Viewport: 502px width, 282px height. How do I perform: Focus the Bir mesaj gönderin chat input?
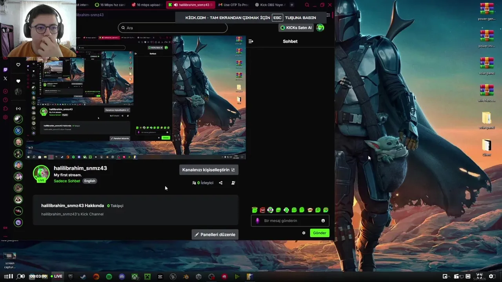click(290, 221)
